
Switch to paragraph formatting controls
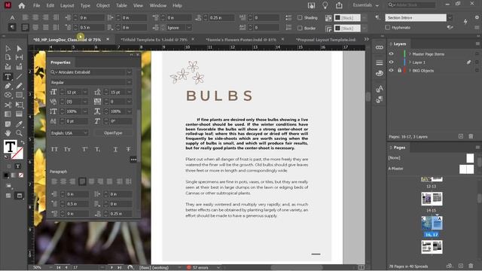pyautogui.click(x=12, y=27)
